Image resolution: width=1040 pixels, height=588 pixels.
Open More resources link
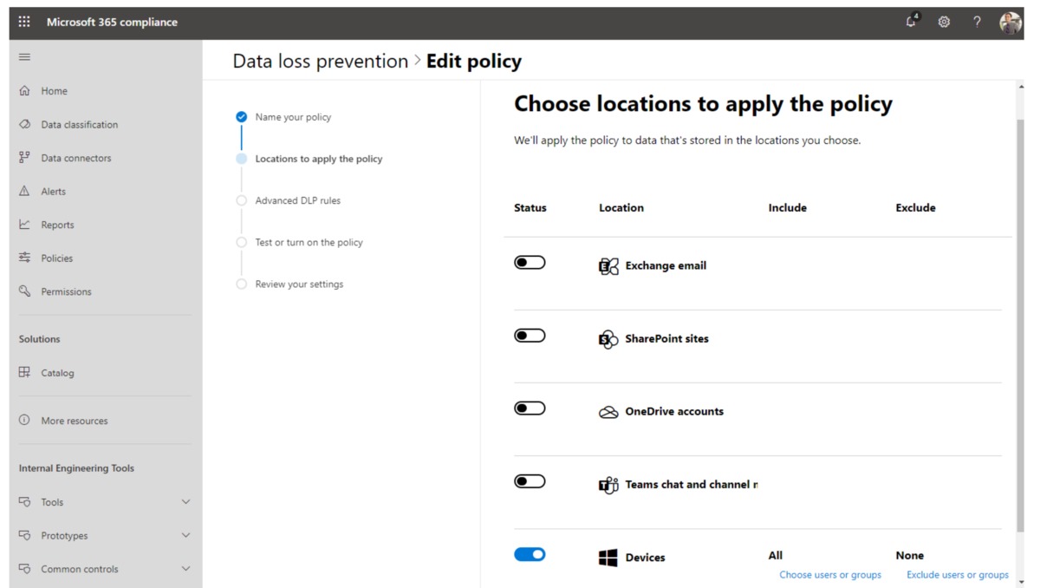(x=75, y=421)
